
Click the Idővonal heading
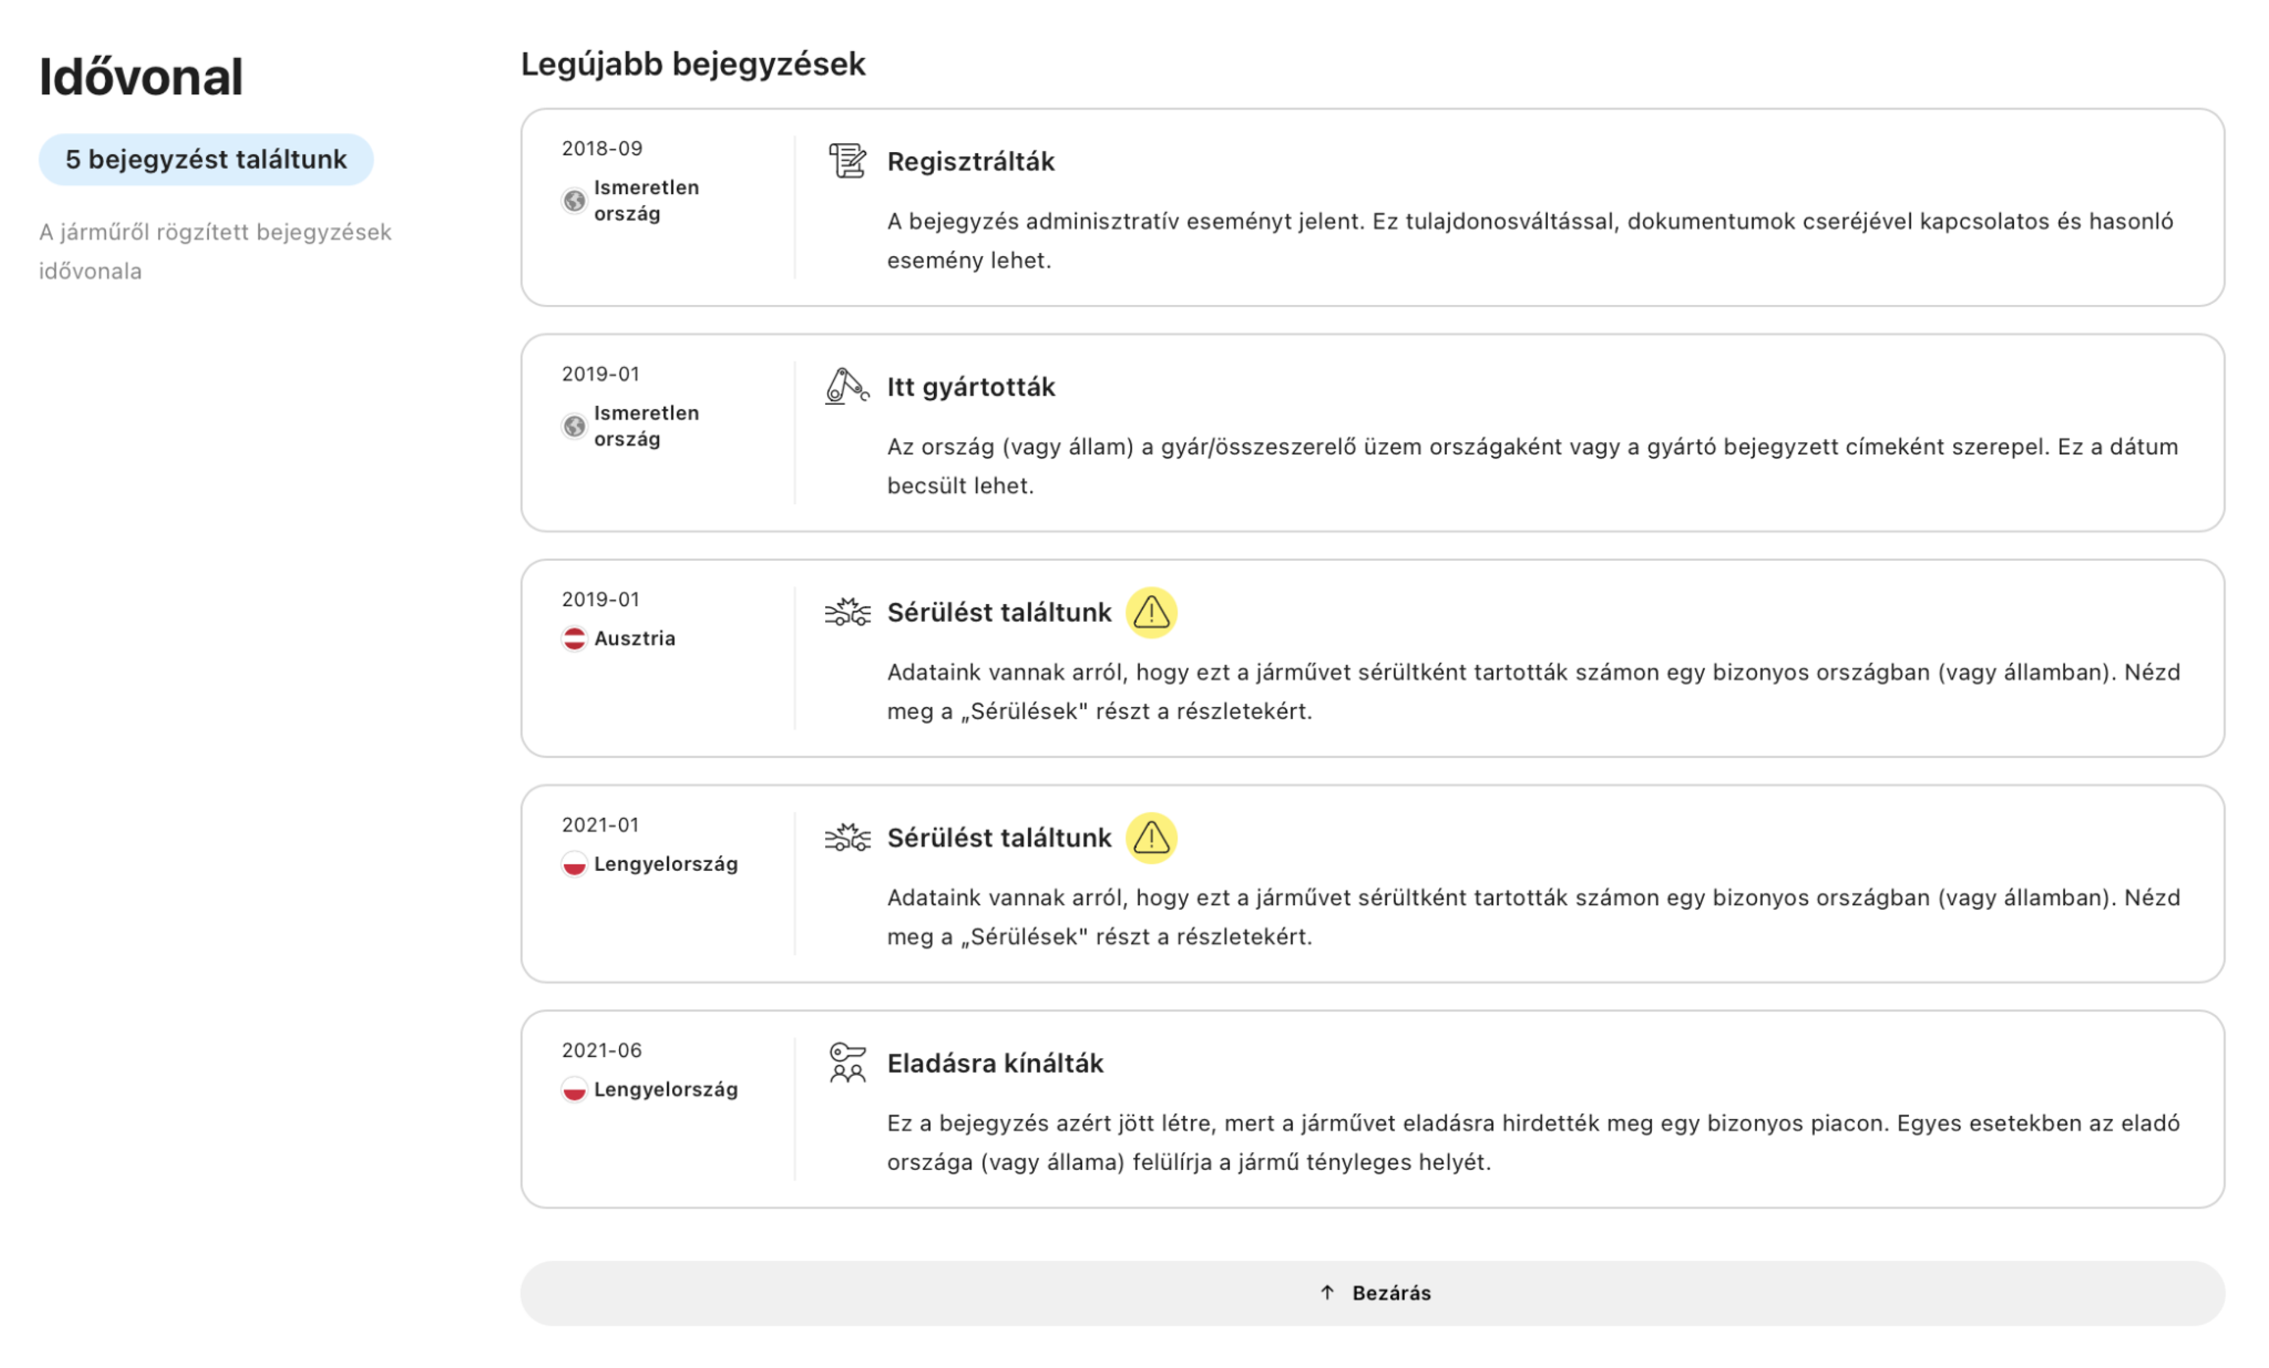141,76
